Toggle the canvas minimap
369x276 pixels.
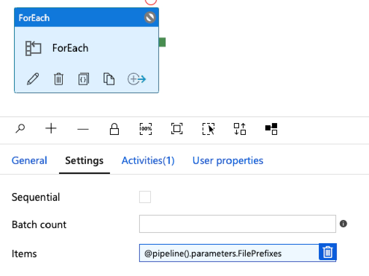[271, 129]
